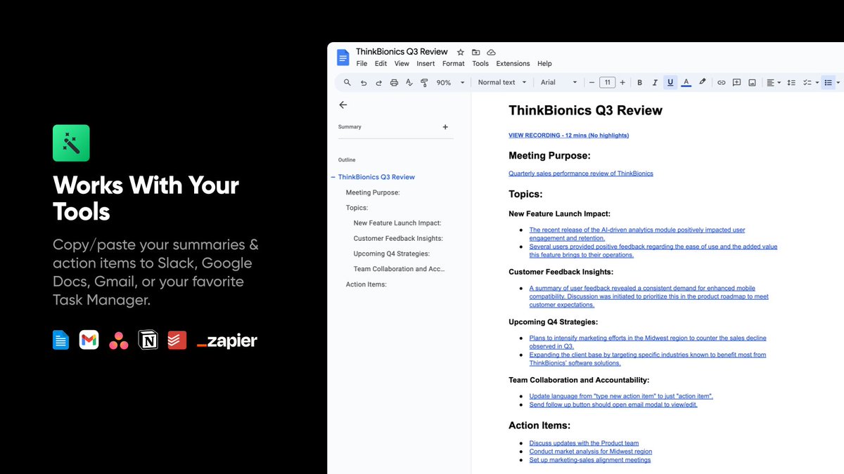
Task: Add a comment
Action: click(736, 82)
